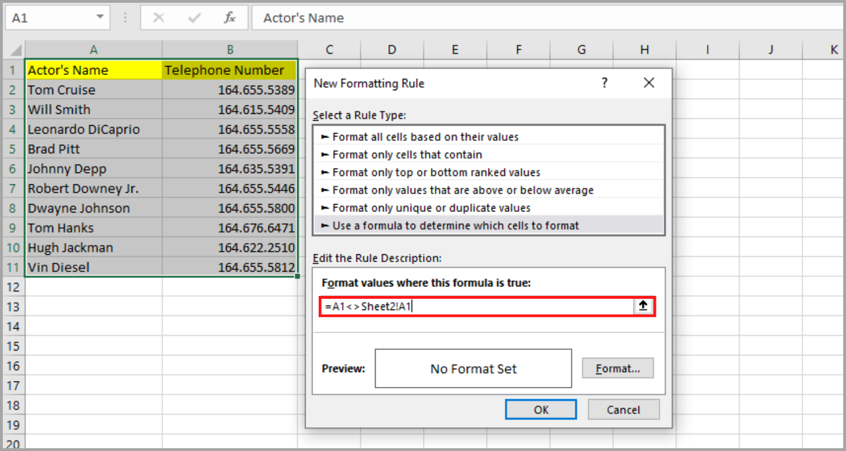Viewport: 846px width, 451px height.
Task: Click the Insert Function fx icon
Action: tap(229, 17)
